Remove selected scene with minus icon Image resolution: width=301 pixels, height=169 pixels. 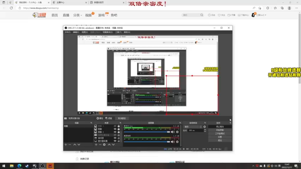(70, 145)
